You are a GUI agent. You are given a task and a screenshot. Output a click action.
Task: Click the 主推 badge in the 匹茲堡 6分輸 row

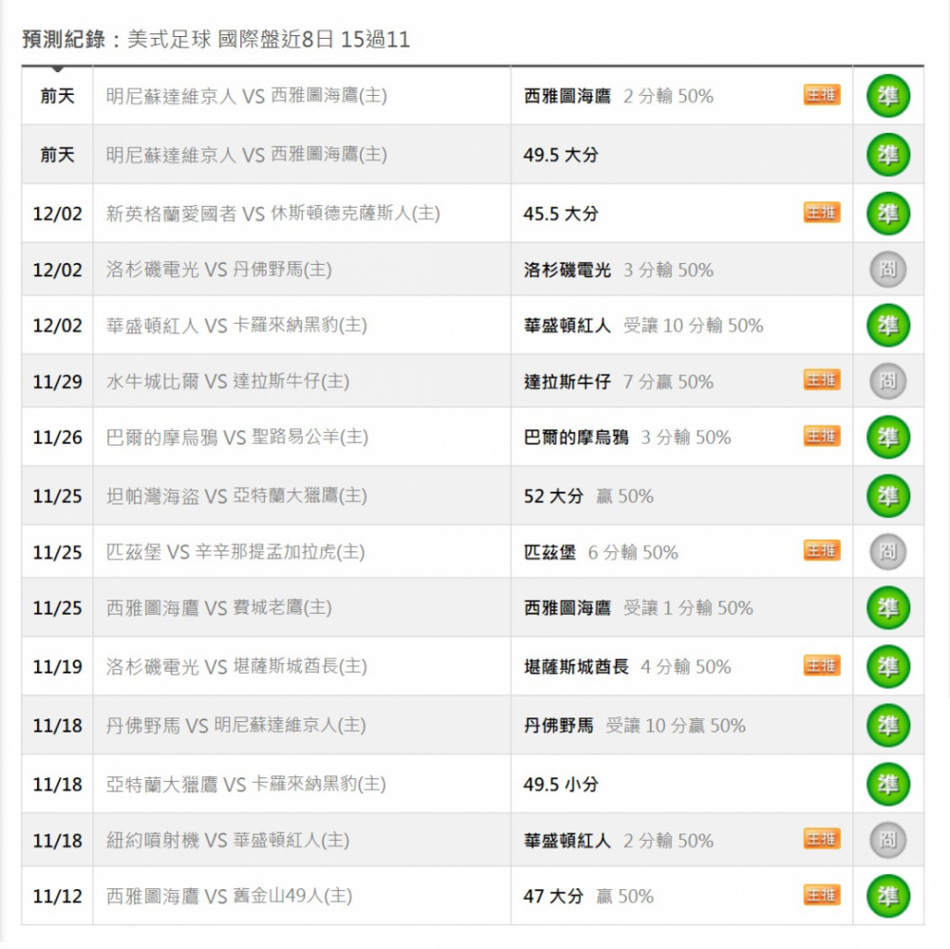822,550
